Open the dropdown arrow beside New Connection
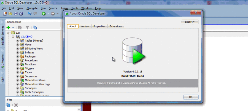Screen dimensions: 248x111 (13, 28)
